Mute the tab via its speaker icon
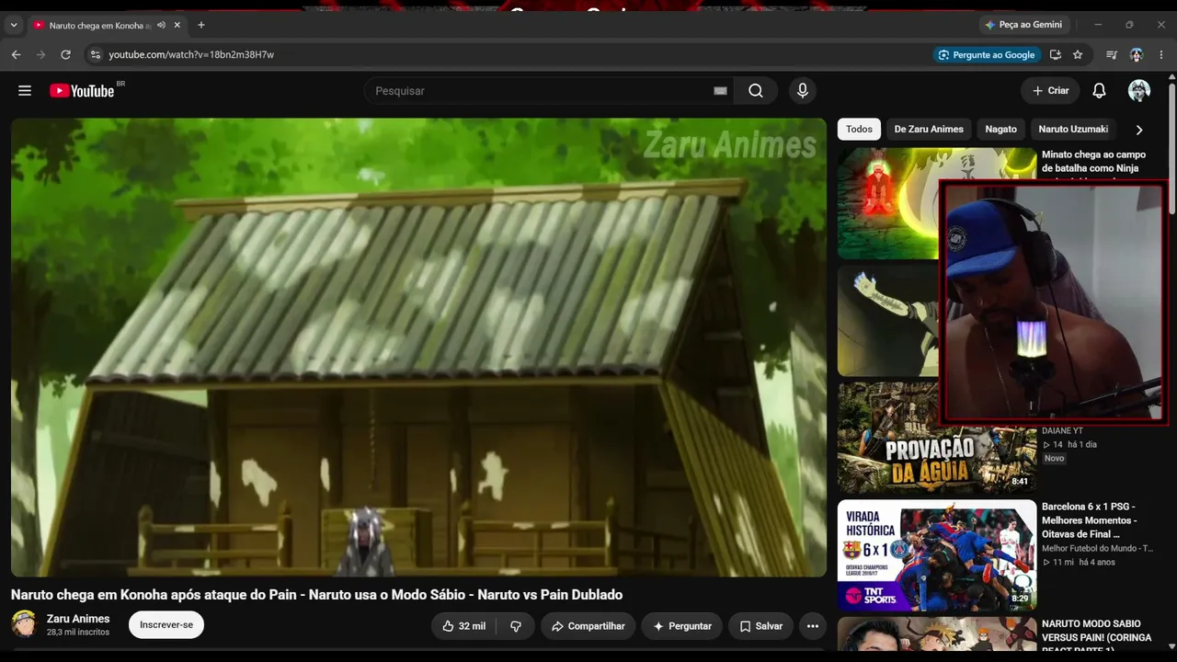This screenshot has height=662, width=1177. tap(161, 25)
